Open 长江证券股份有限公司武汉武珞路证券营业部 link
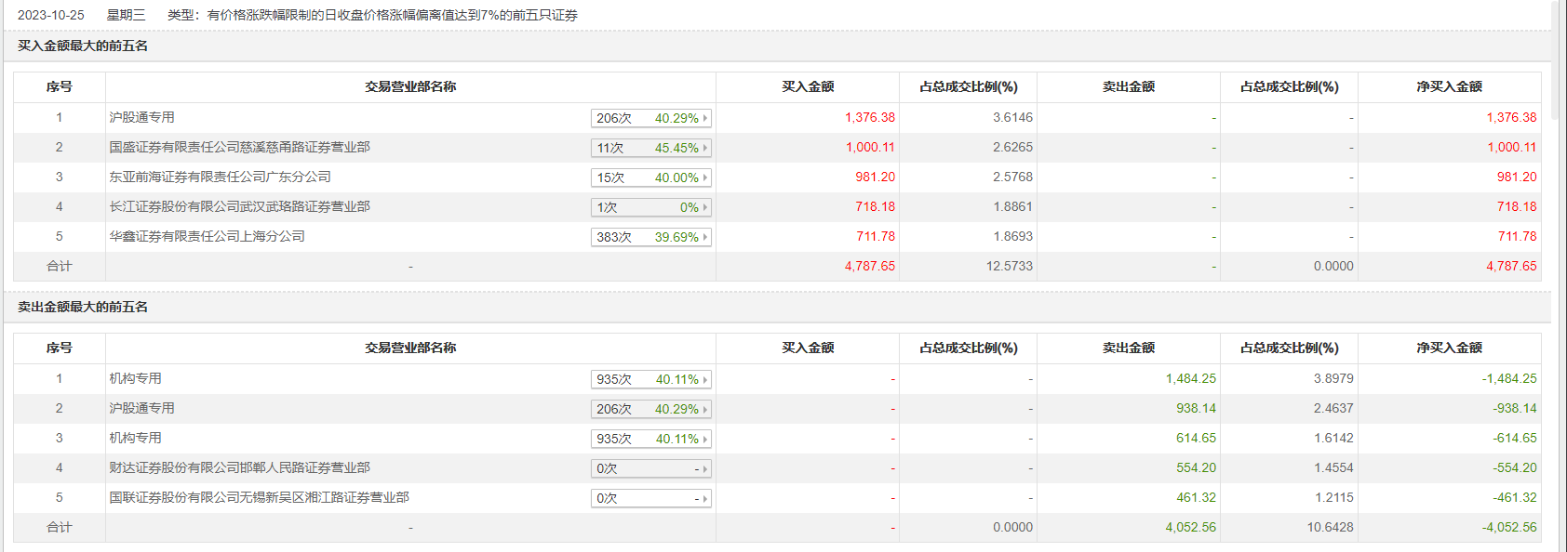Screen dimensions: 1567x552 click(239, 206)
